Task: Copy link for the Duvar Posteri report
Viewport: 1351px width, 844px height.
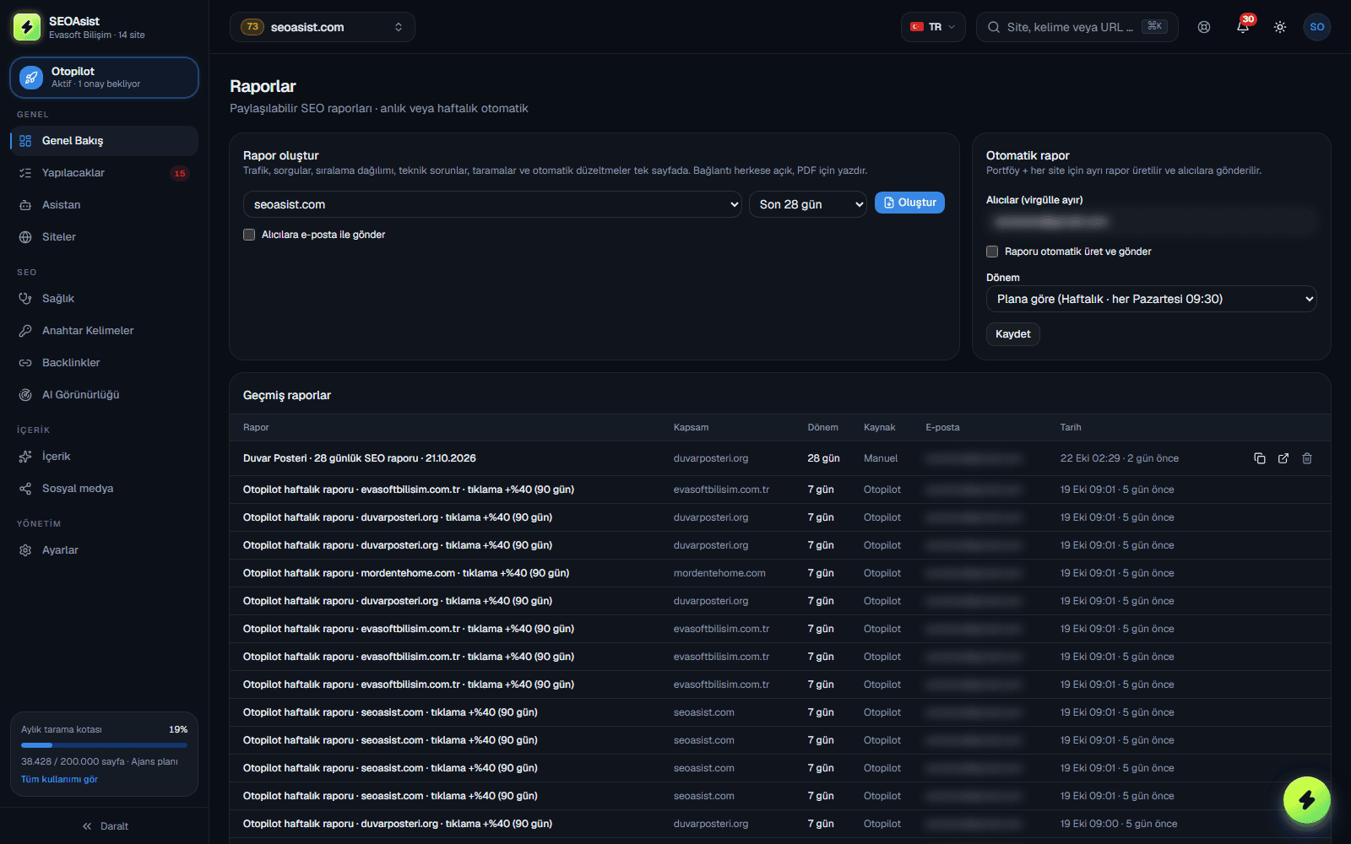Action: 1259,458
